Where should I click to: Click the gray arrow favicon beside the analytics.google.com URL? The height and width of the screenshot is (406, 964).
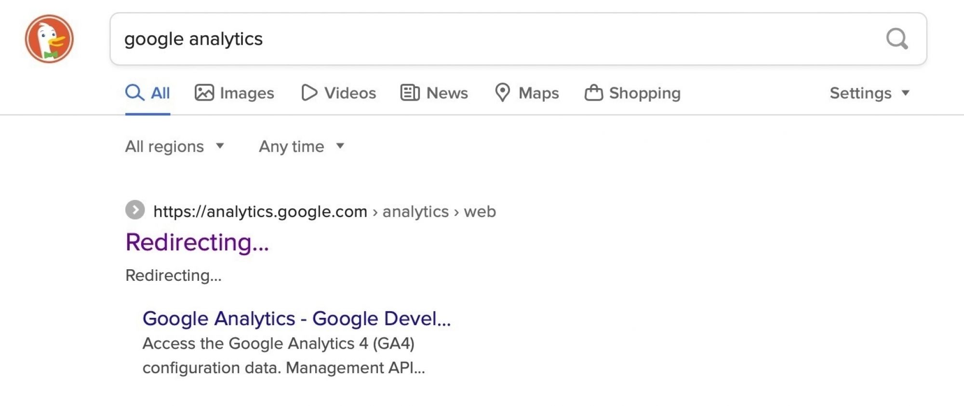coord(135,210)
